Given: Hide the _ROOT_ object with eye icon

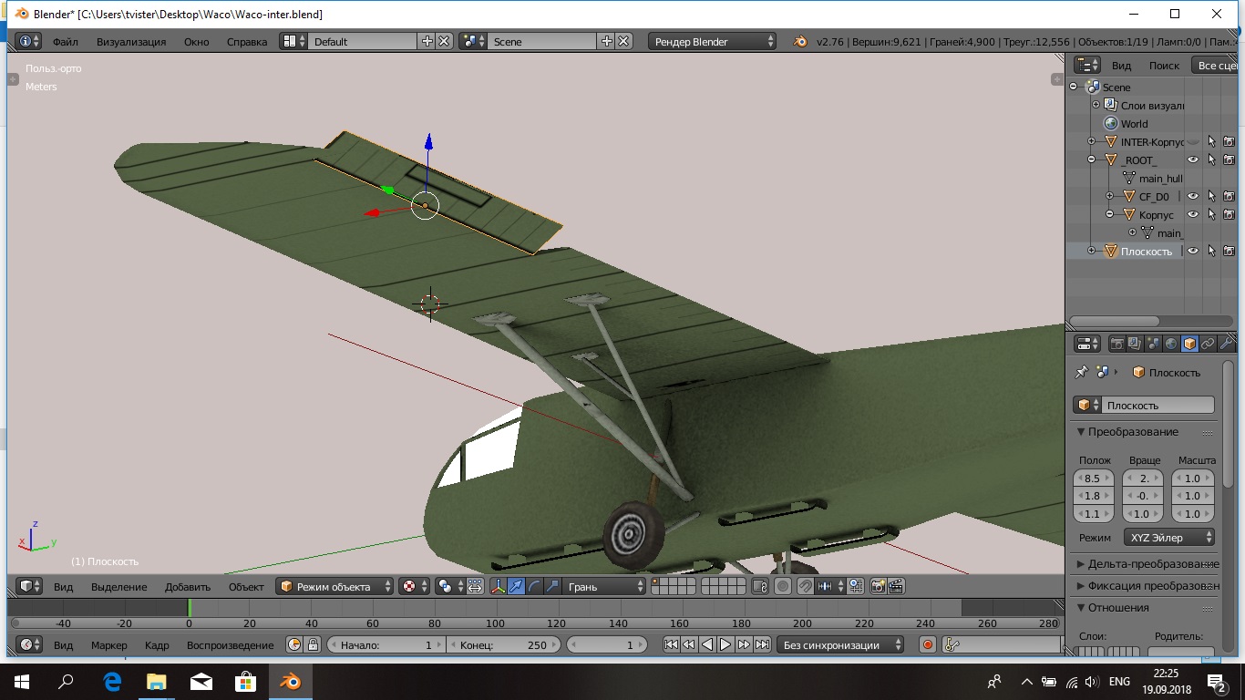Looking at the screenshot, I should 1192,160.
